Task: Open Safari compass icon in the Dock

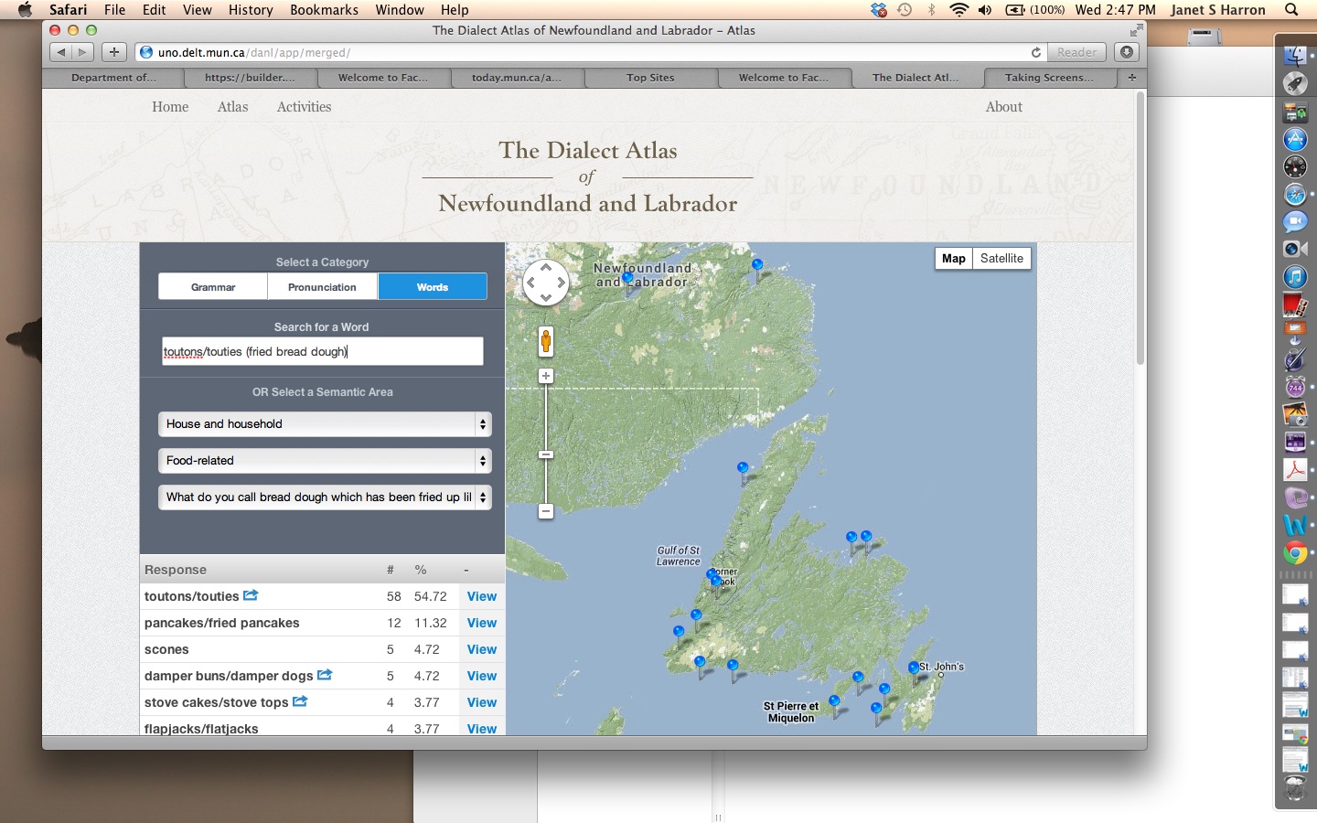Action: 1295,194
